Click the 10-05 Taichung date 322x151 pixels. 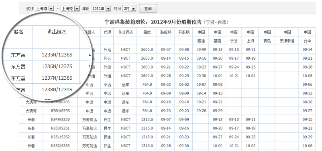[308, 76]
